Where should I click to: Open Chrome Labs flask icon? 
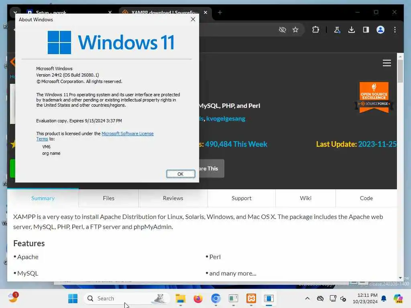coord(337,30)
